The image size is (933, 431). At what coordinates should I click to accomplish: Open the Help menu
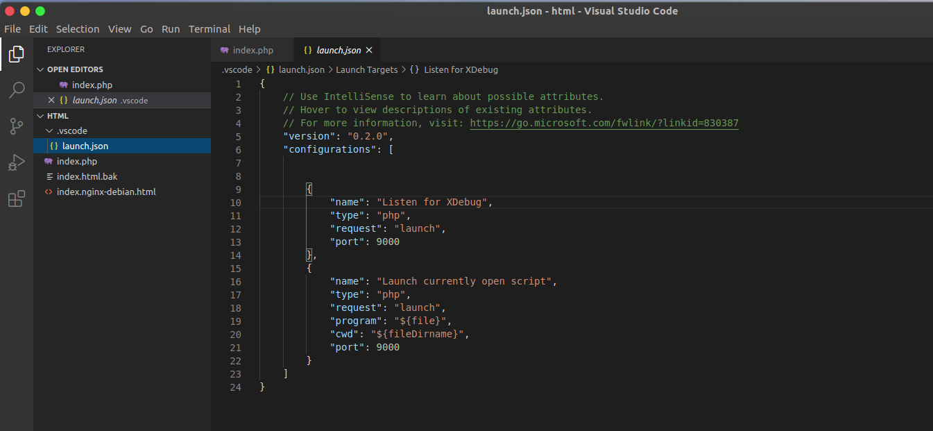[x=250, y=29]
